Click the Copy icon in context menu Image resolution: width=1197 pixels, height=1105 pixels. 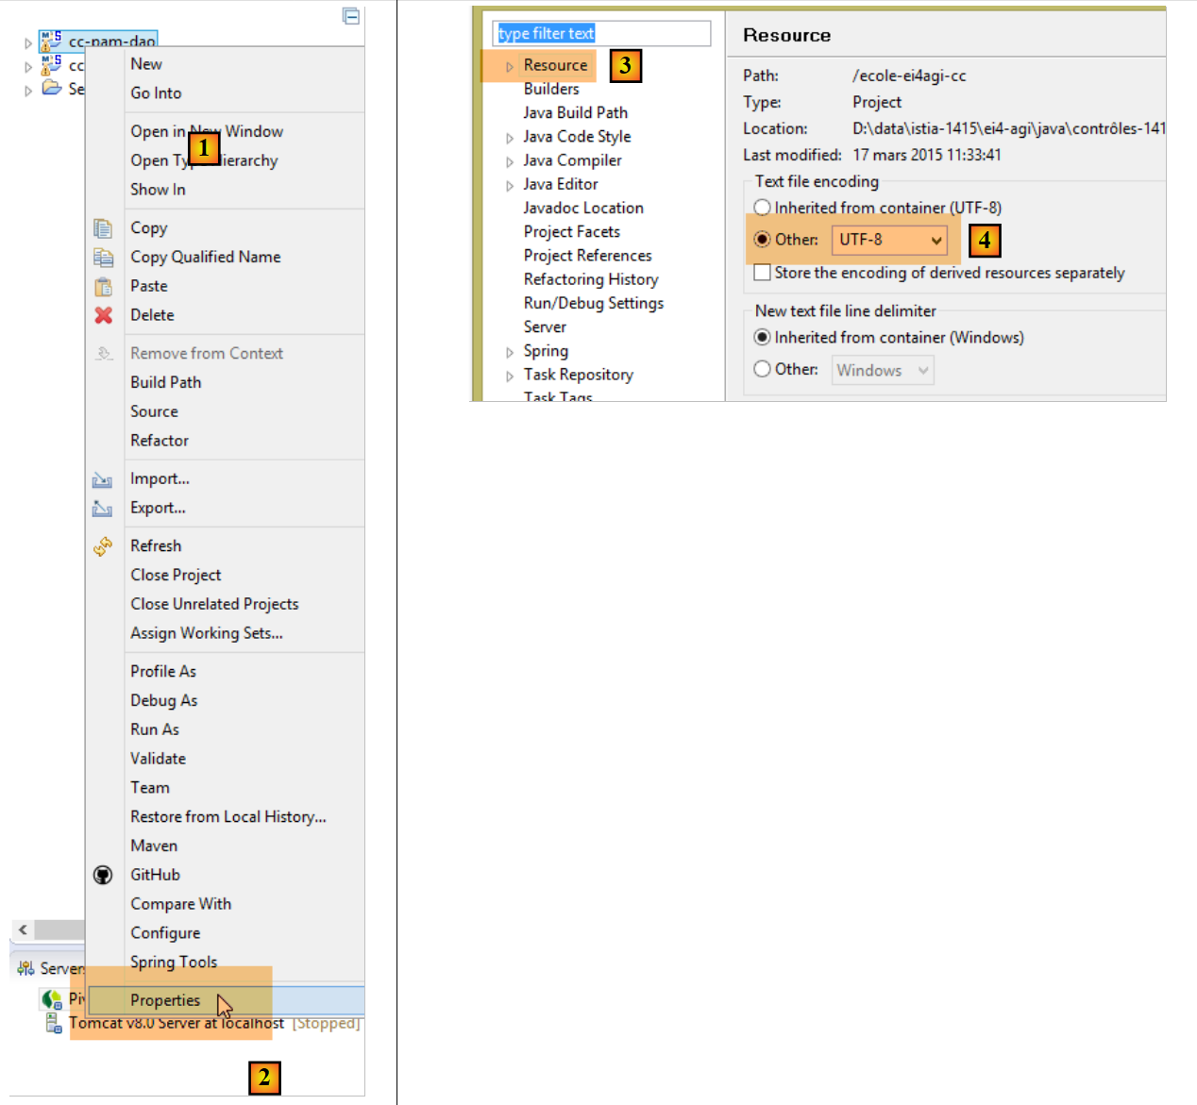[103, 228]
